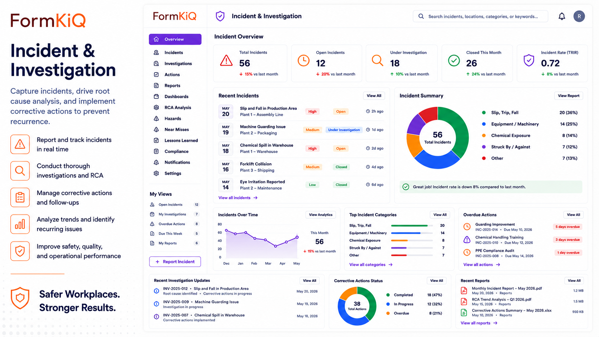Image resolution: width=599 pixels, height=337 pixels.
Task: Click the View Analytics button
Action: 321,215
